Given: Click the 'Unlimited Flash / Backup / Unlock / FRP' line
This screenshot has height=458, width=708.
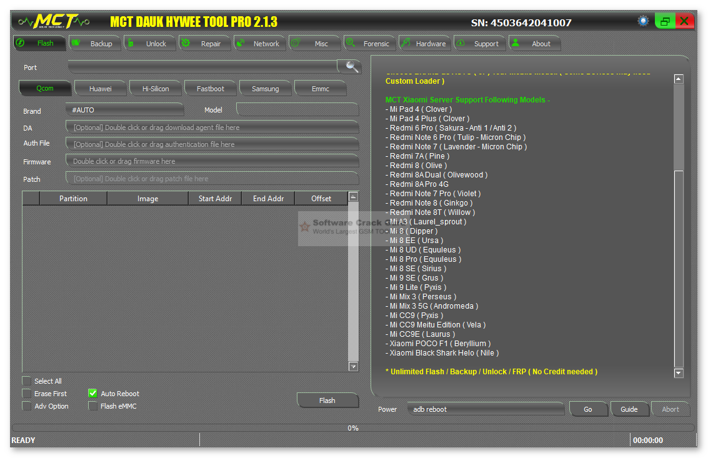Looking at the screenshot, I should (491, 371).
